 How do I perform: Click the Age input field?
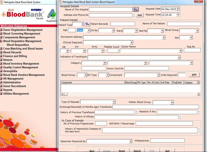tap(72, 30)
